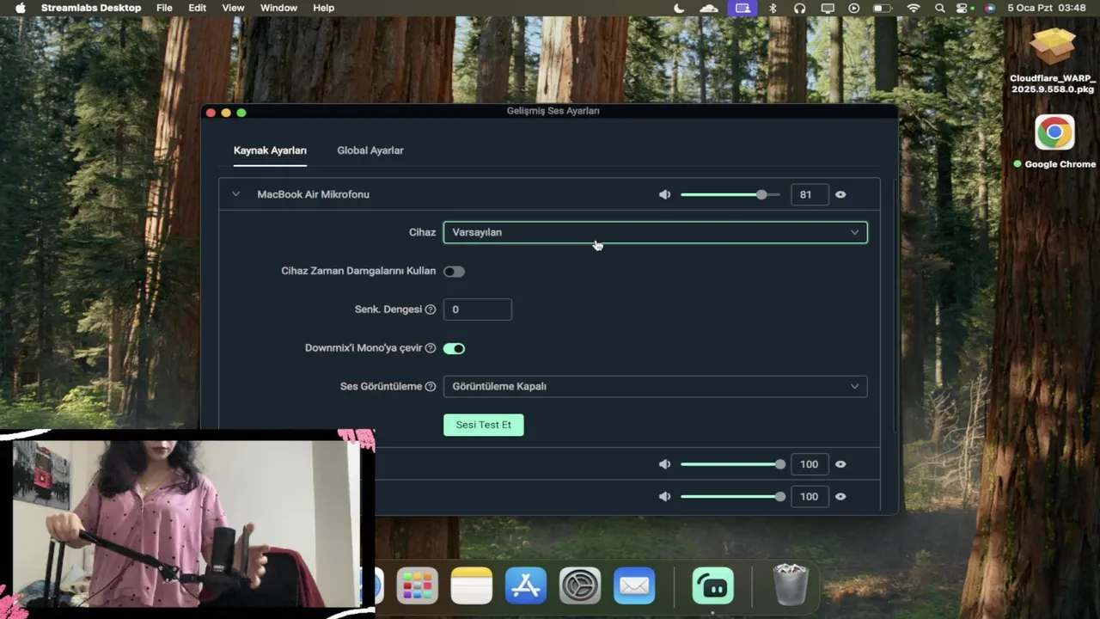Click the Now Playing menu bar icon

(x=854, y=8)
